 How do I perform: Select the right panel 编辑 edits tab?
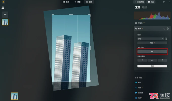click(x=145, y=7)
